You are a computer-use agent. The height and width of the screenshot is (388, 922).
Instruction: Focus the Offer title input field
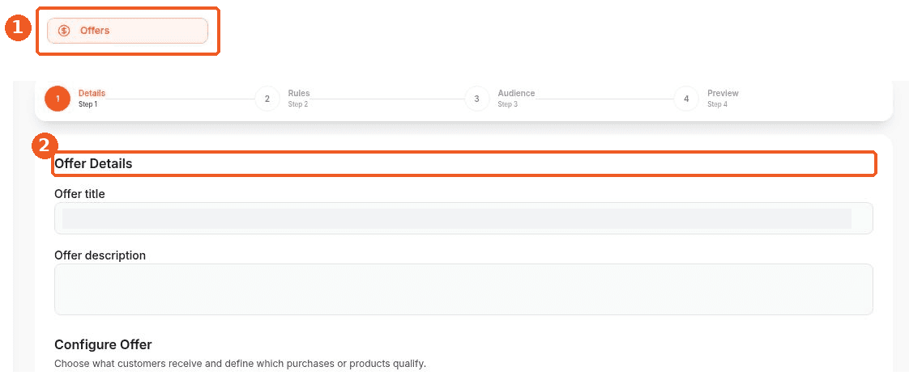coord(463,218)
